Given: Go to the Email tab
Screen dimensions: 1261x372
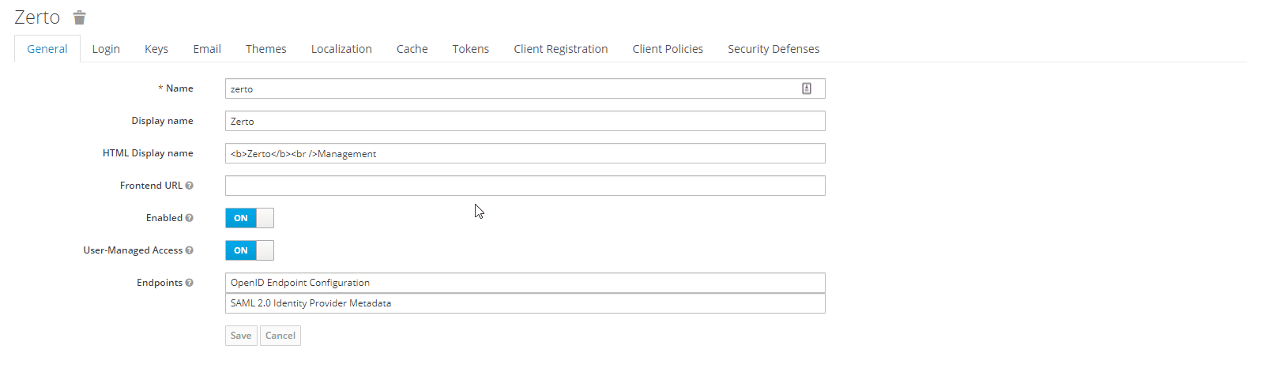Looking at the screenshot, I should click(207, 49).
